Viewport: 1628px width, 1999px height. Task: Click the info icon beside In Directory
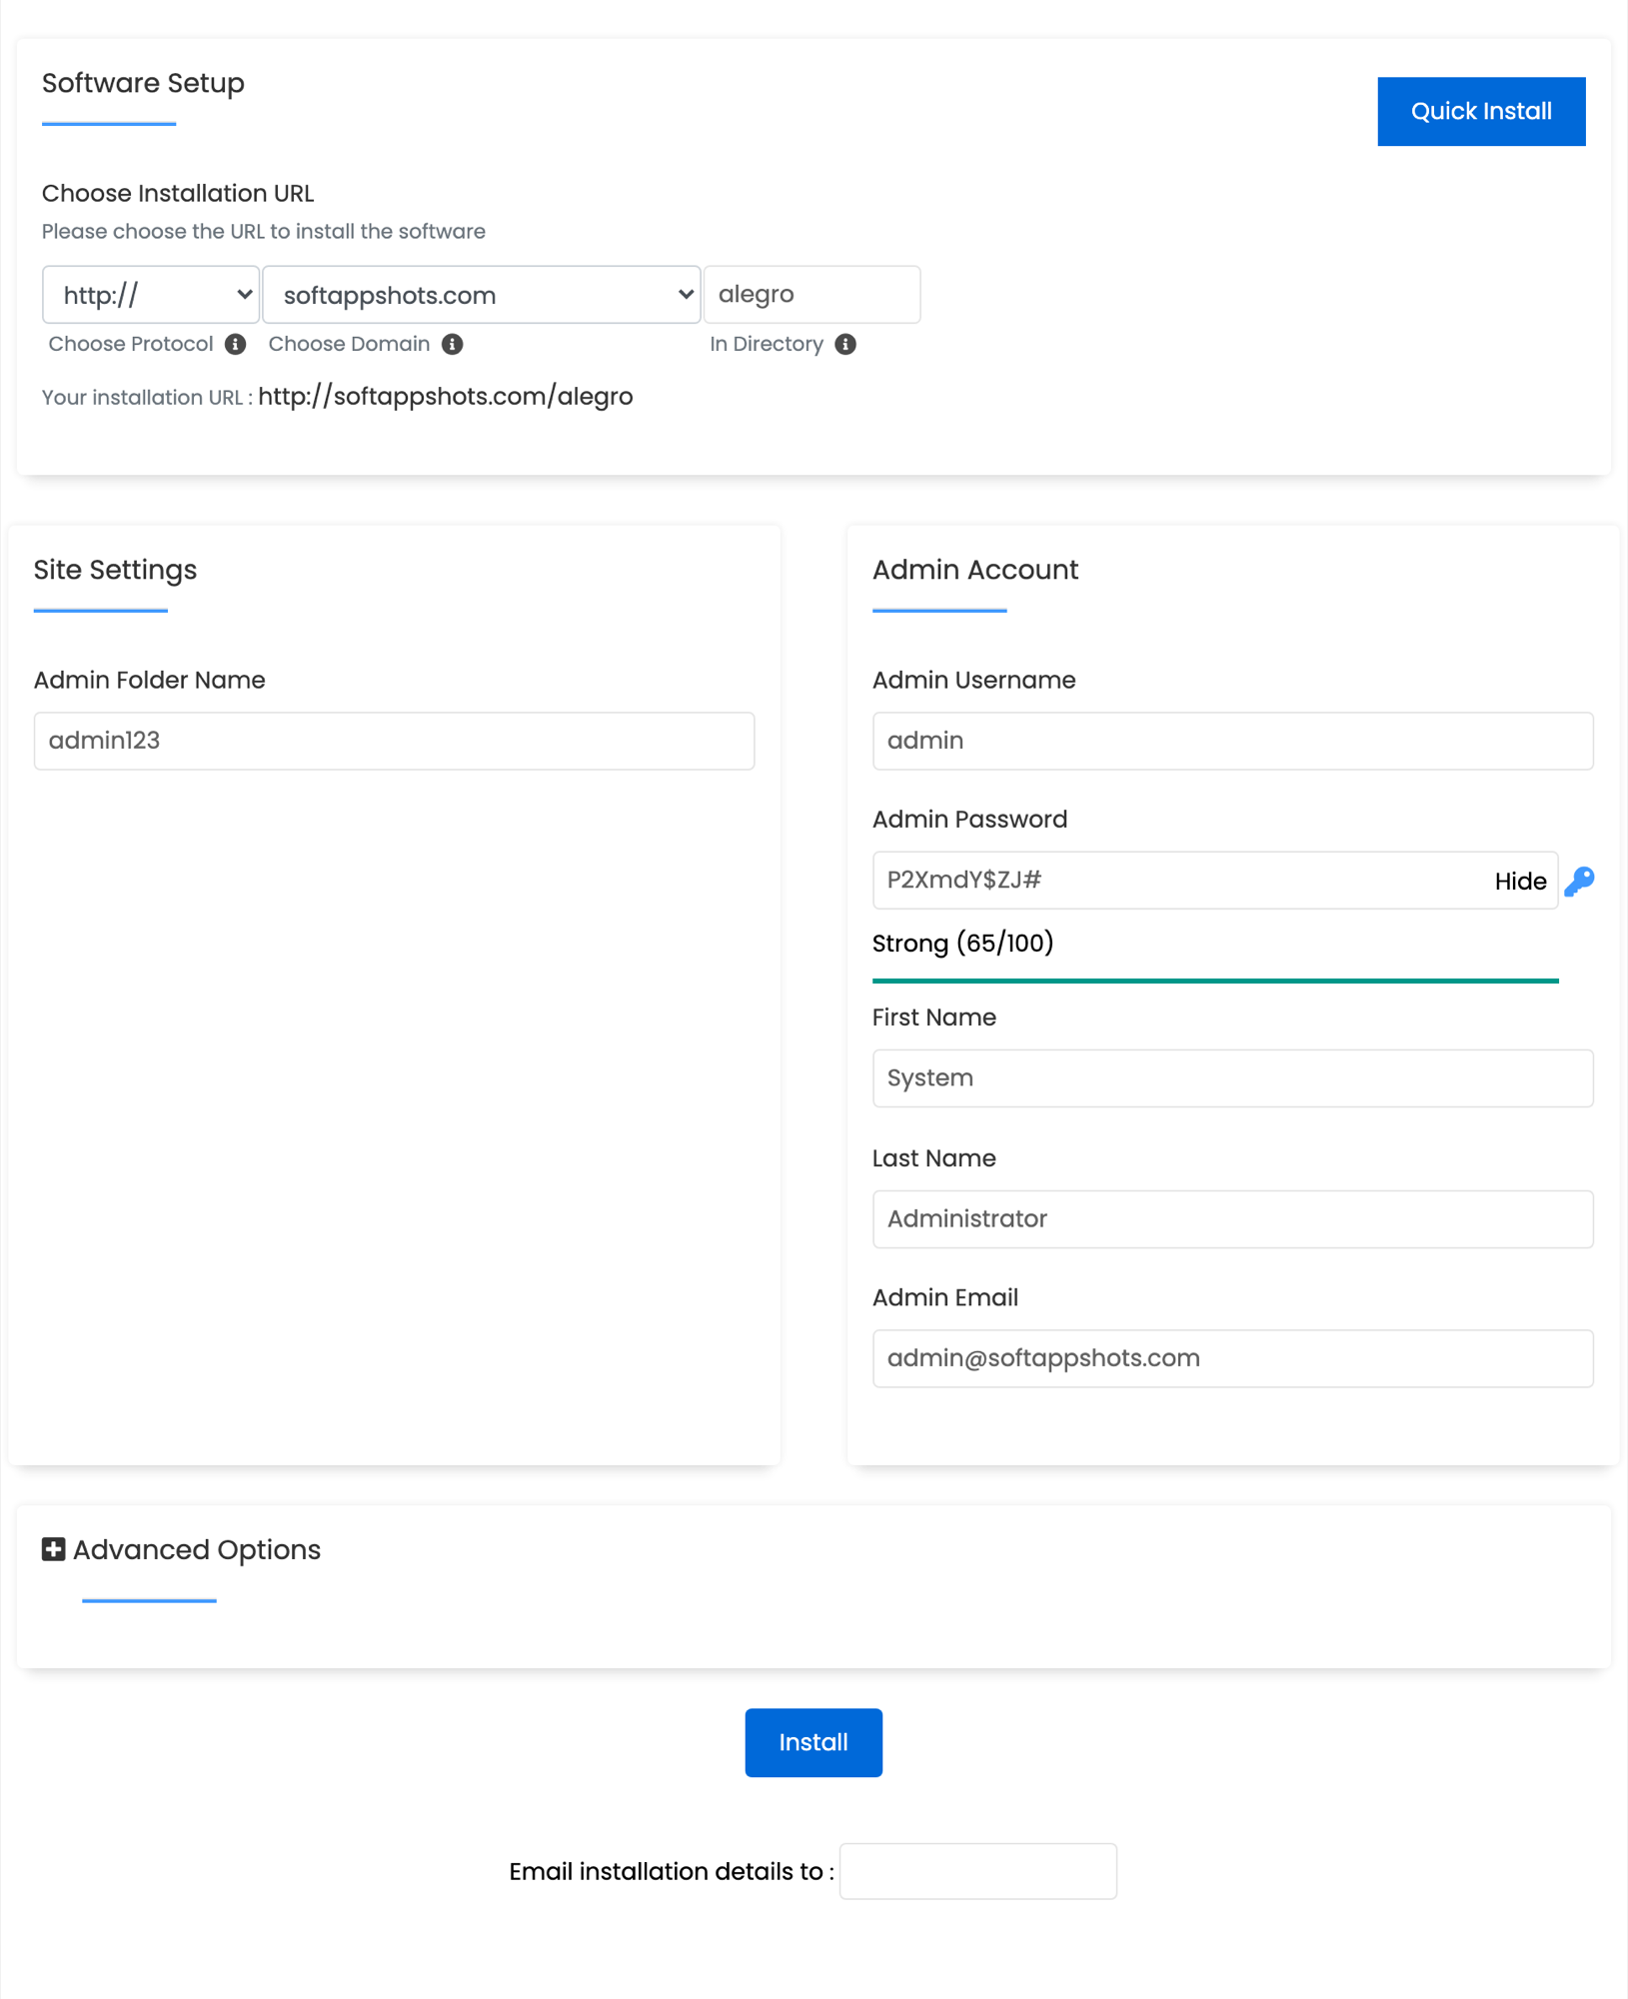click(845, 344)
